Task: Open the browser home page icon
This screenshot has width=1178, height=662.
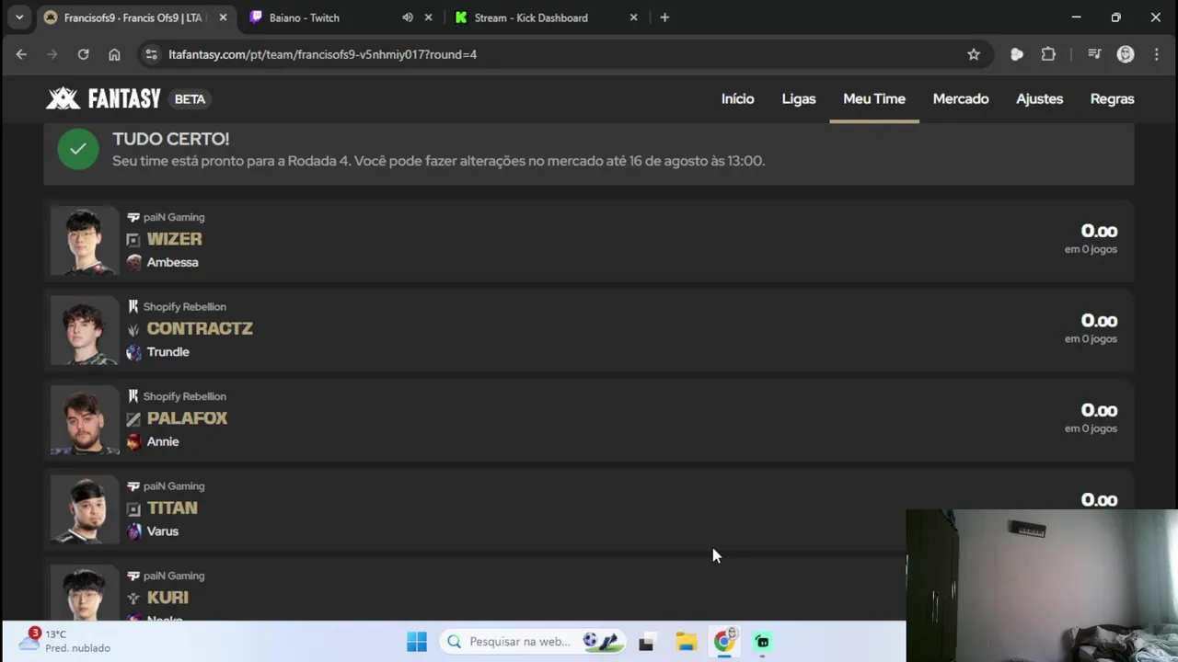Action: [114, 54]
